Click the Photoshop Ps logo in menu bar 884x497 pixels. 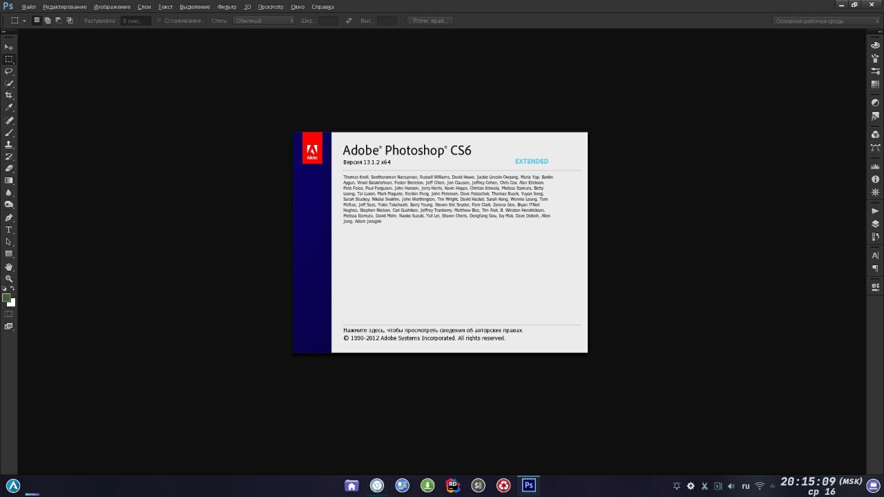pyautogui.click(x=8, y=6)
